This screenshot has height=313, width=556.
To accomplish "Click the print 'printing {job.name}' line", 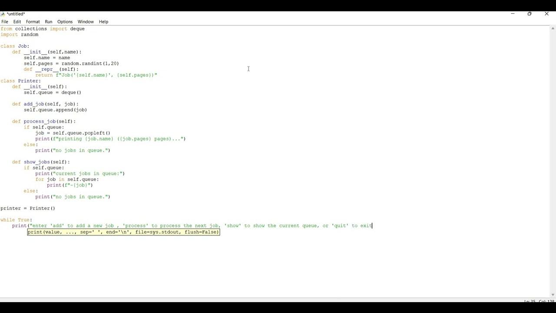I will (111, 139).
